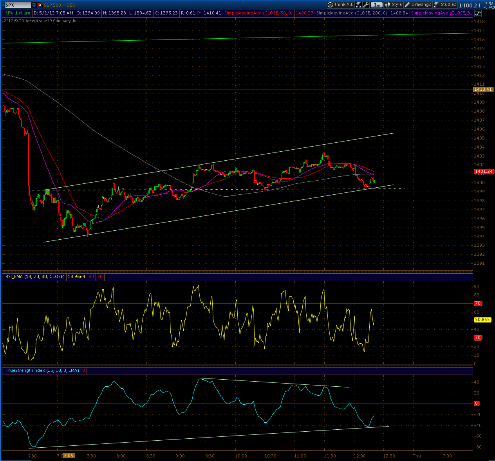Screen dimensions: 495x461
Task: Click the SPX 1 d 1m label
Action: tap(18, 13)
